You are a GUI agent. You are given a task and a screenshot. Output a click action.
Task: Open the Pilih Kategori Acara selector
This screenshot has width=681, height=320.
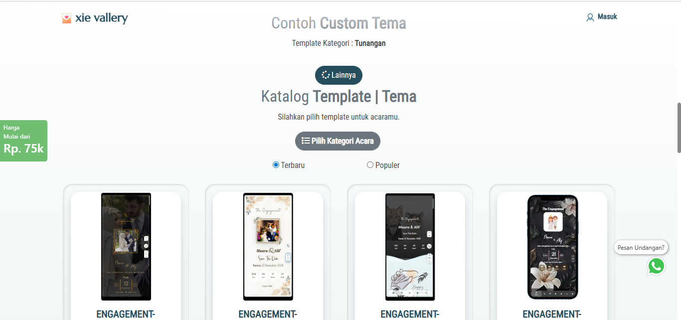(x=338, y=141)
